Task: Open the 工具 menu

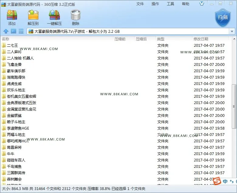Action: pos(170,4)
